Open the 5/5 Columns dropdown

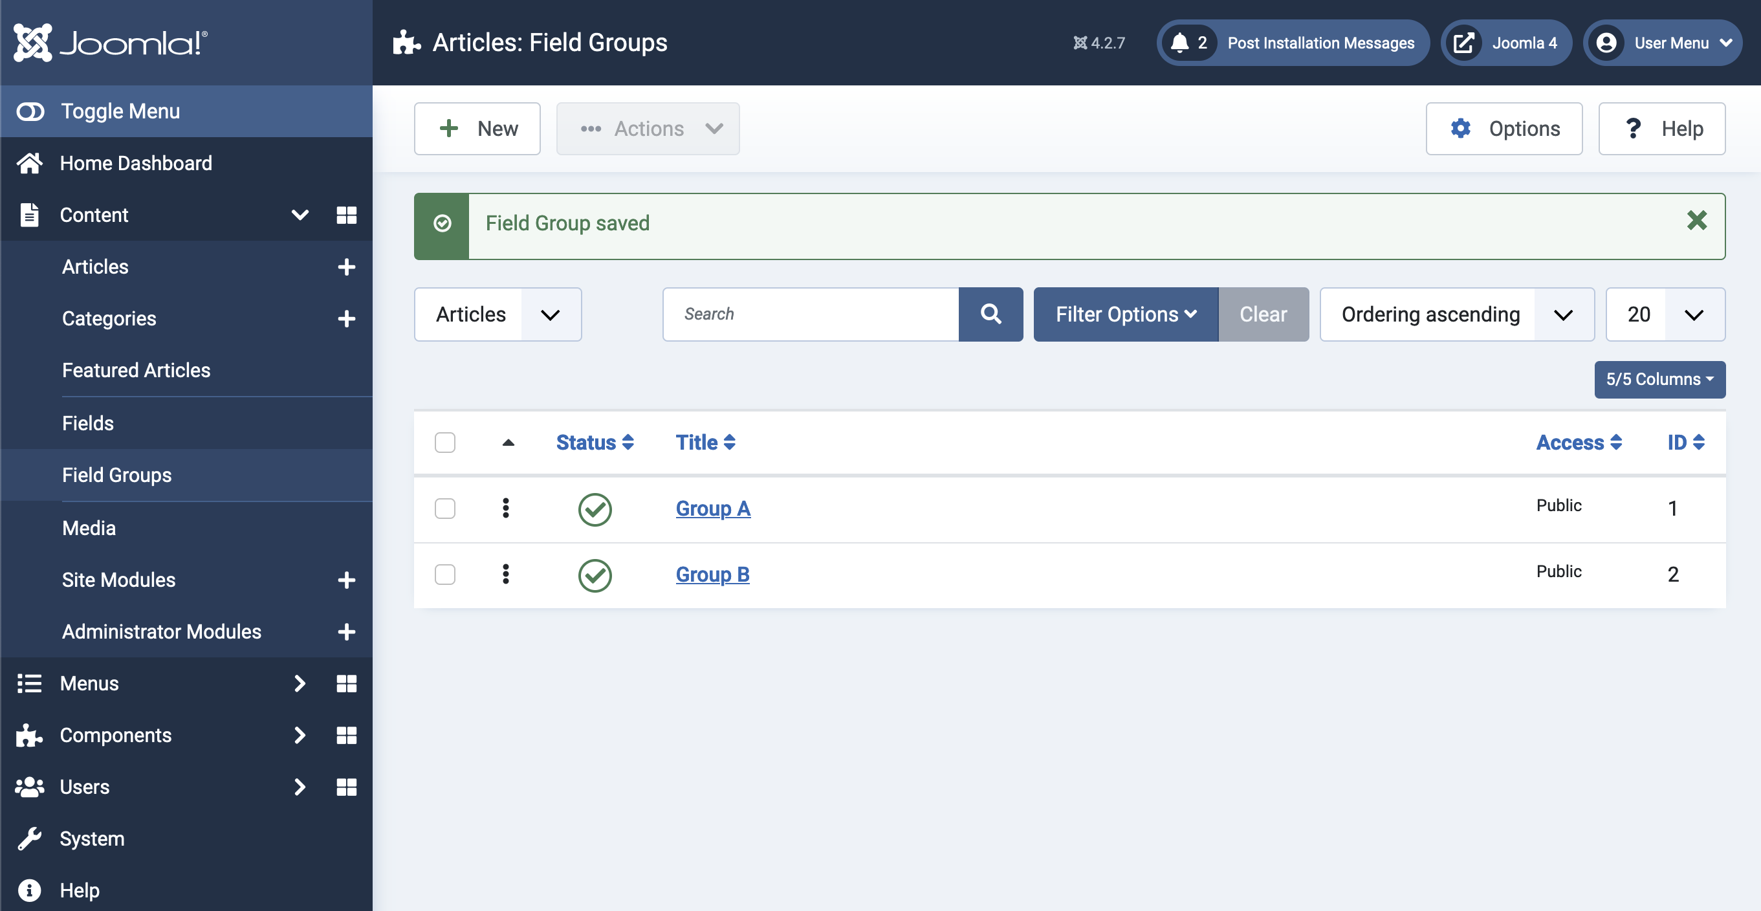point(1659,379)
